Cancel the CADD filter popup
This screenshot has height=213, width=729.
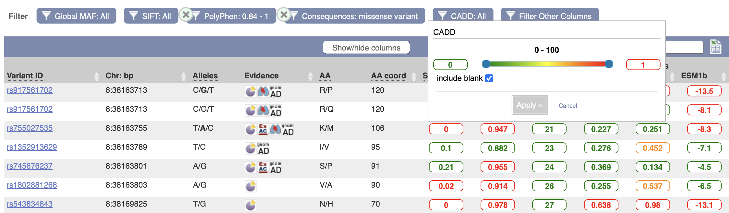568,106
